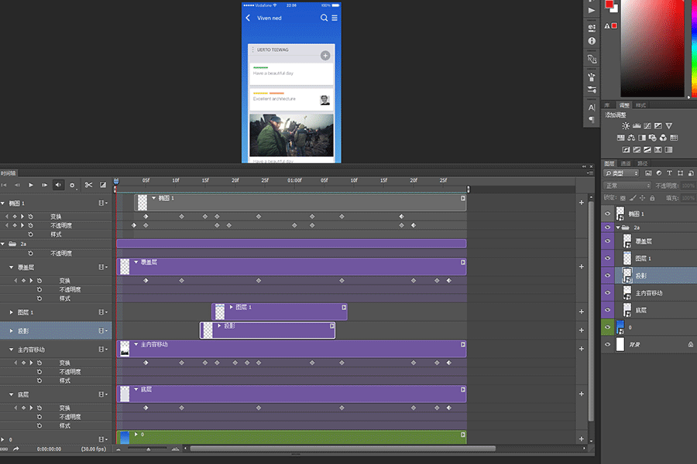Screen dimensions: 697x464
Task: Click lock position (move arrows) icon
Action: click(642, 198)
